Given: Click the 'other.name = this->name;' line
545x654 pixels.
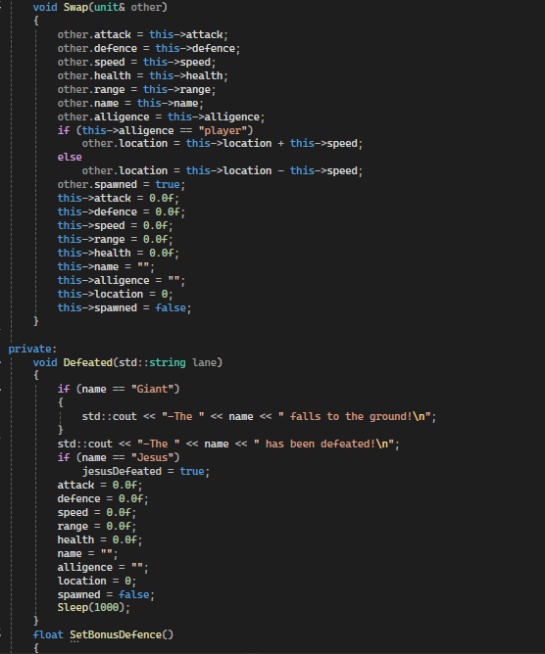Looking at the screenshot, I should point(130,103).
